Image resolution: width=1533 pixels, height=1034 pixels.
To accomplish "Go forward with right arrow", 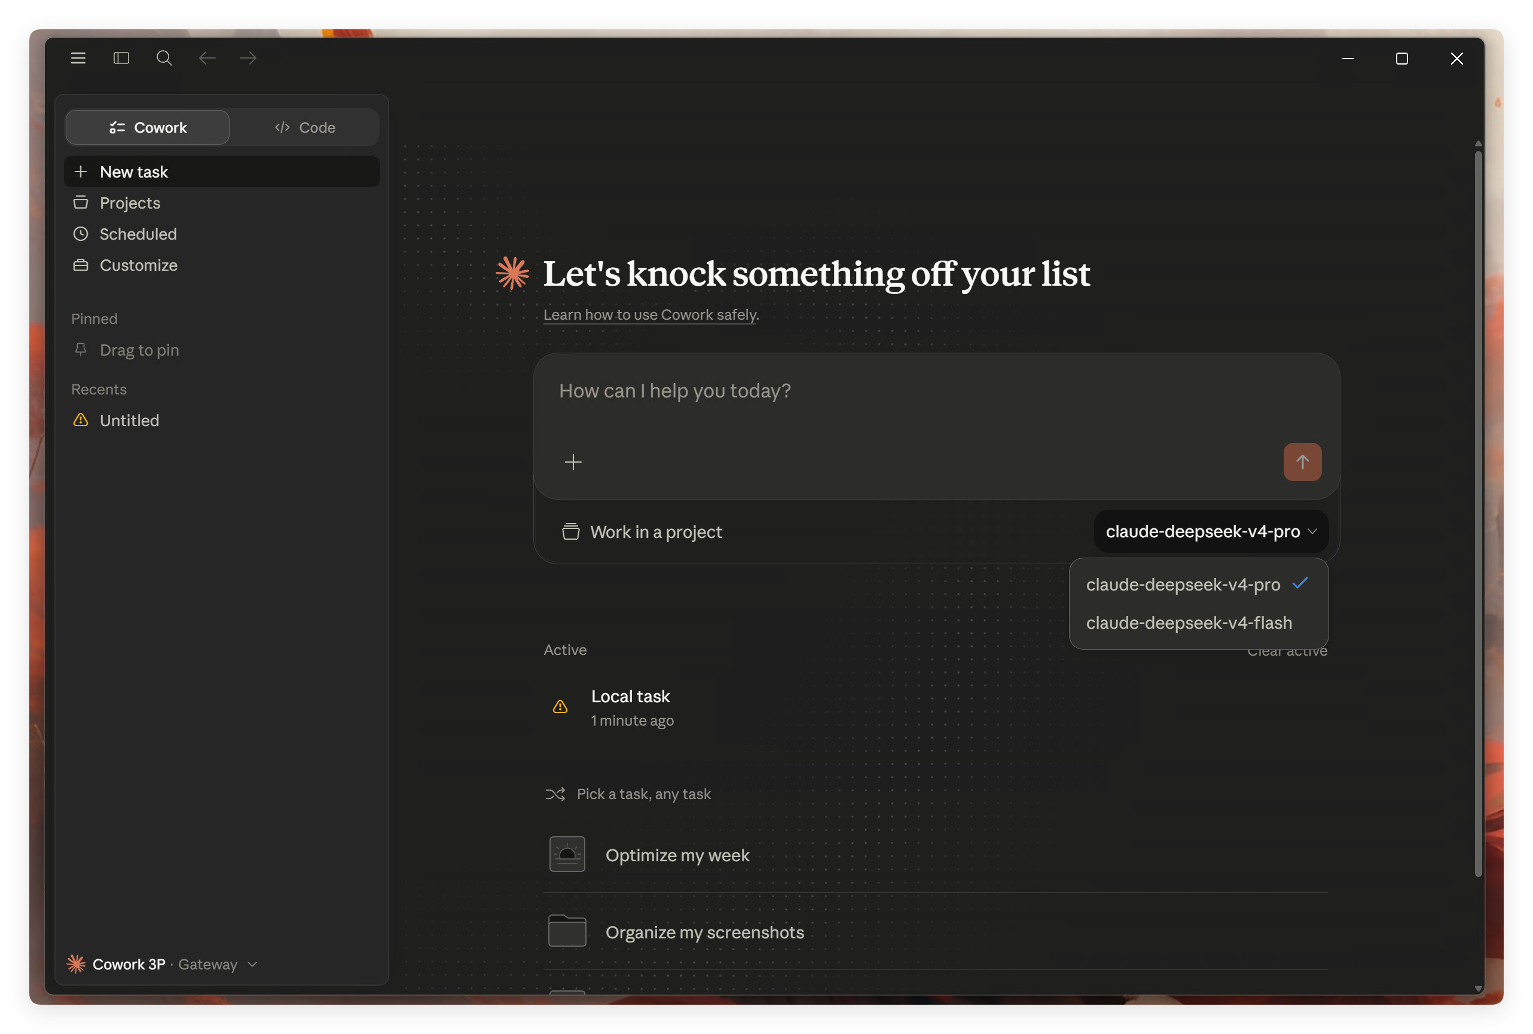I will [248, 58].
